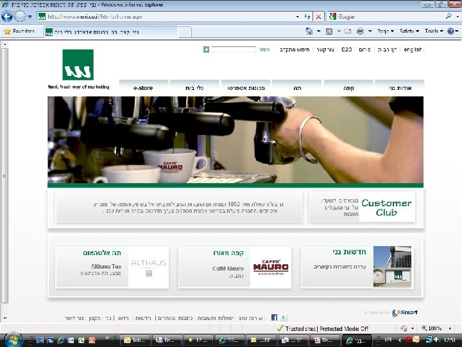Click the 'english' language link
This screenshot has height=347, width=462.
pyautogui.click(x=413, y=49)
